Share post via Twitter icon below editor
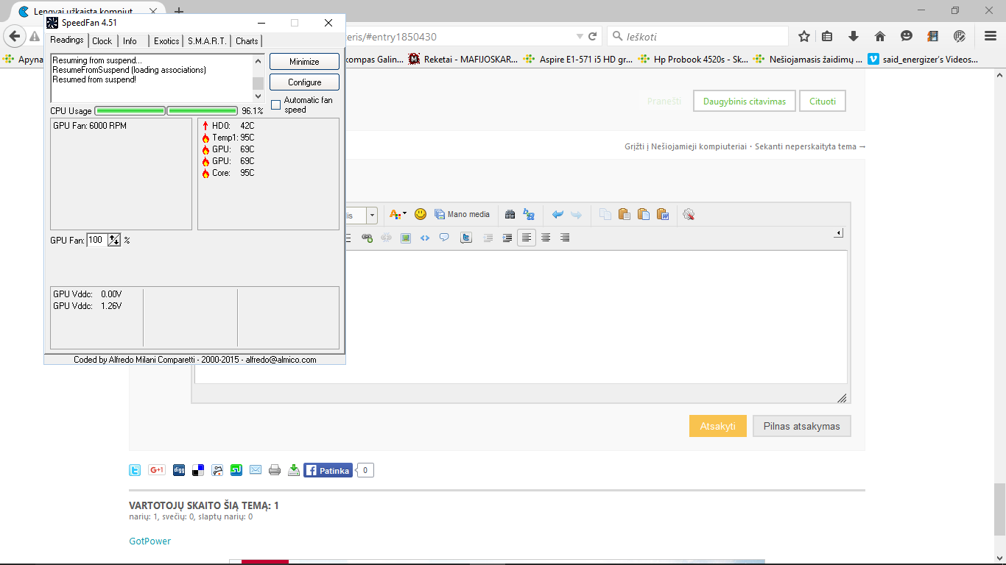Viewport: 1006px width, 565px height. pyautogui.click(x=136, y=470)
